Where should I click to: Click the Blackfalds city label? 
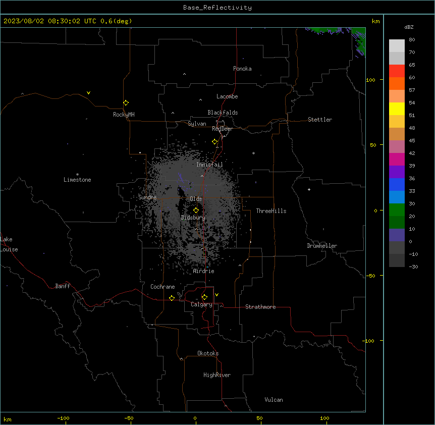pos(223,113)
